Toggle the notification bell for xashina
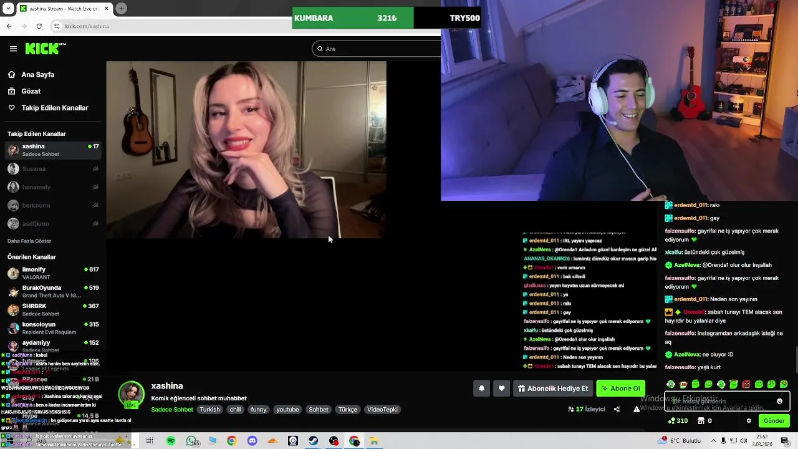The width and height of the screenshot is (798, 449). click(x=481, y=389)
